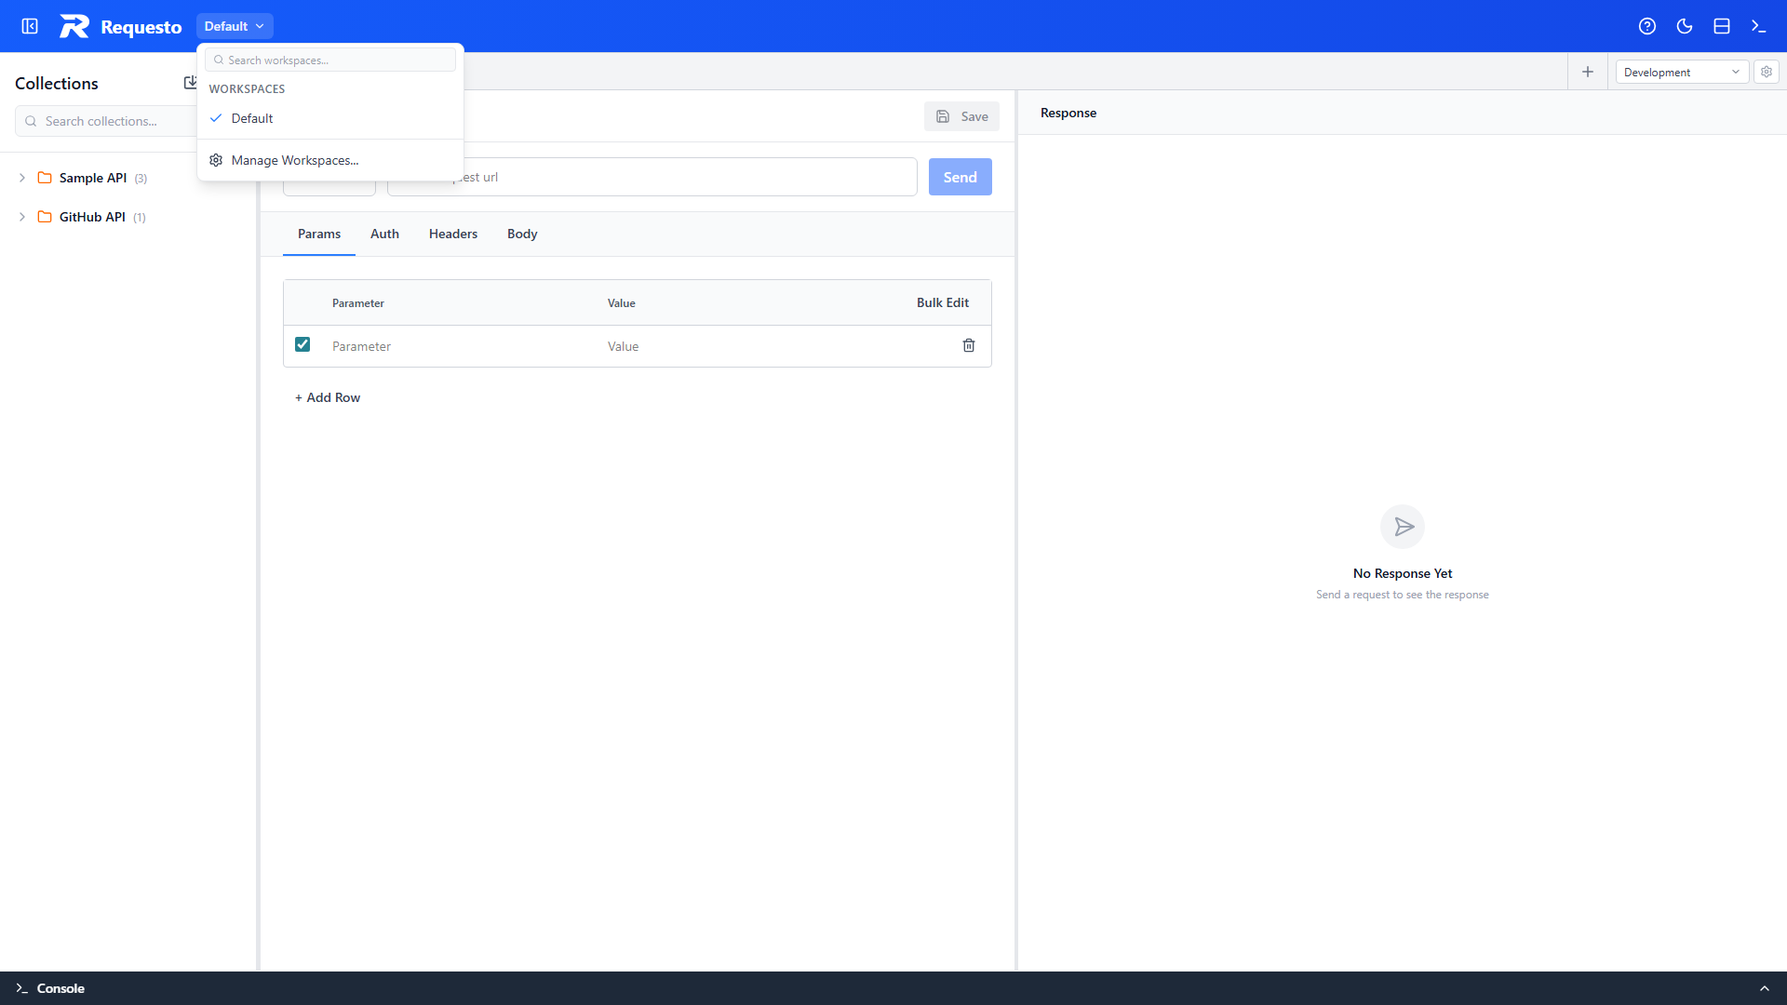
Task: Collapse the sidebar with the panel icon
Action: pos(29,25)
